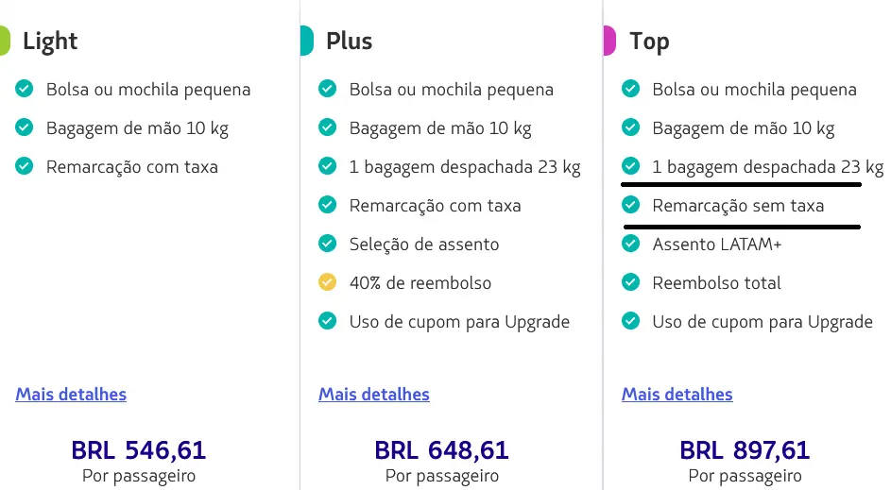Click the check icon beside Remarcação sem taxa
Viewport: 891px width, 490px height.
click(630, 205)
